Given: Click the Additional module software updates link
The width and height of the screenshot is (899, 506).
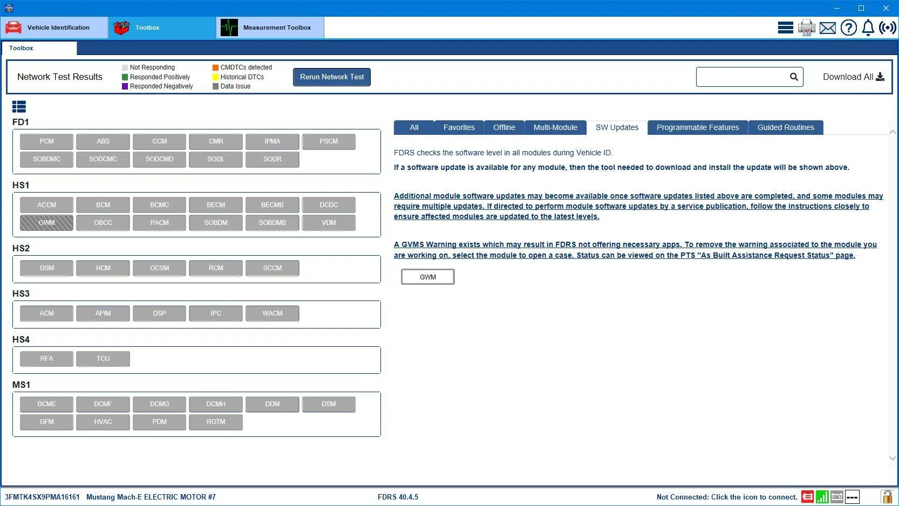Looking at the screenshot, I should pyautogui.click(x=638, y=206).
